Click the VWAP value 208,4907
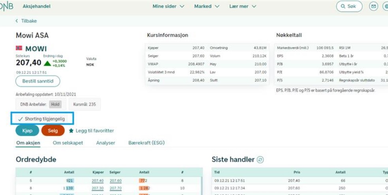 tap(196, 64)
